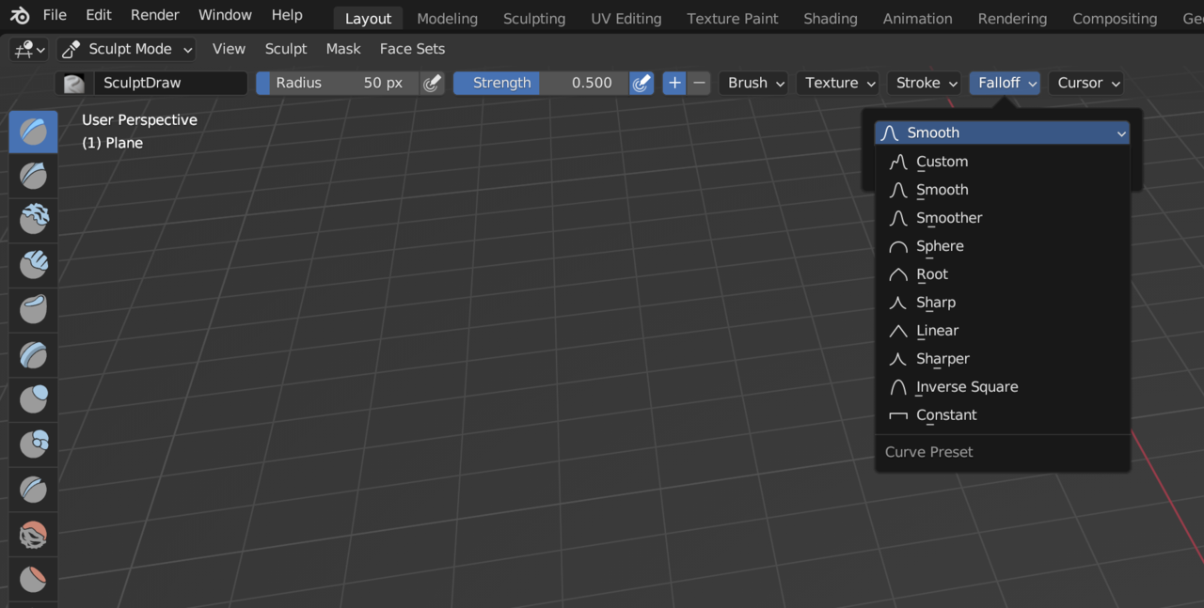
Task: Open the Render menu
Action: pyautogui.click(x=155, y=15)
